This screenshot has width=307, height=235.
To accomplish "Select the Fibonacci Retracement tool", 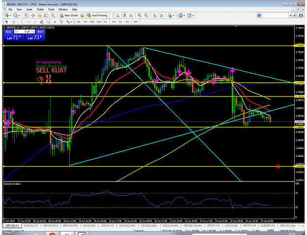I will click(48, 22).
